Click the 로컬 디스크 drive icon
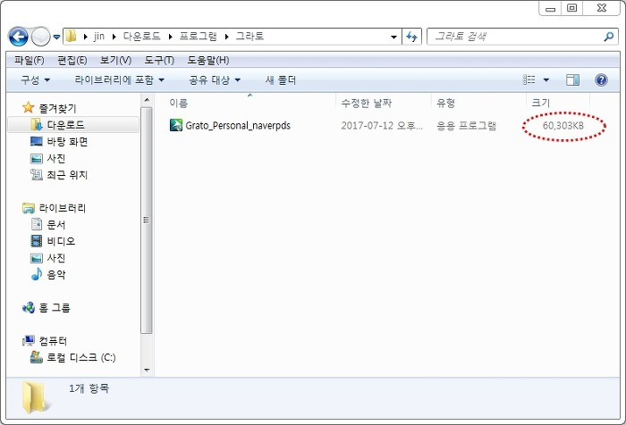The image size is (626, 425). coord(37,357)
